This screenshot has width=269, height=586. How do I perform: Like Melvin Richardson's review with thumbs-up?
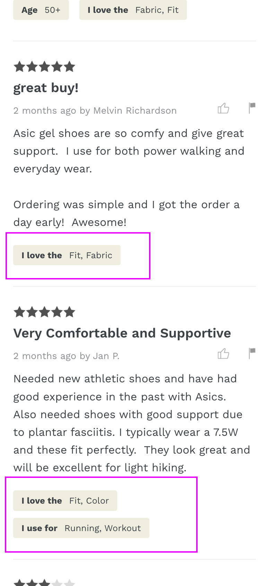pos(223,109)
